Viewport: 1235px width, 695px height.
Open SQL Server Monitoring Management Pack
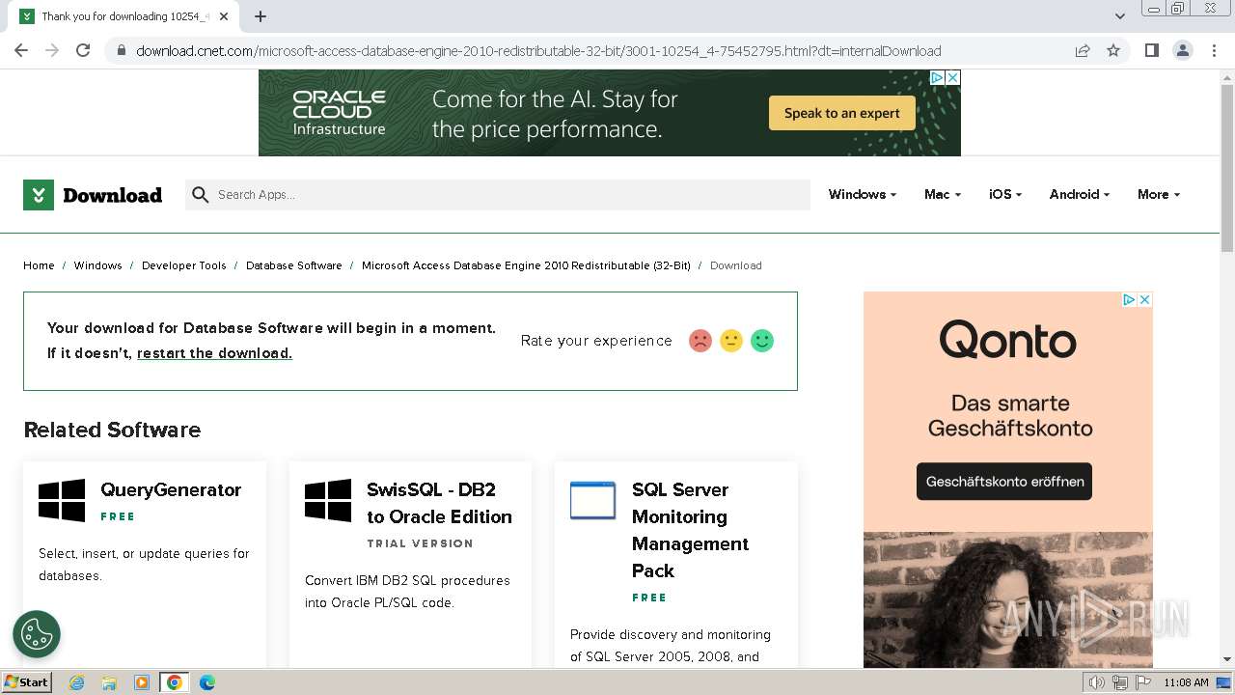690,530
